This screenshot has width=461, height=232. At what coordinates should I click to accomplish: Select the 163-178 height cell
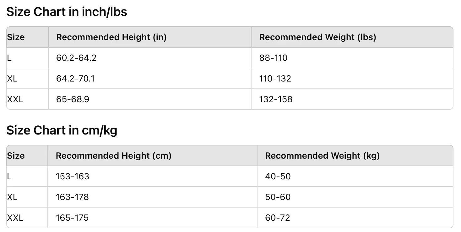pos(72,197)
